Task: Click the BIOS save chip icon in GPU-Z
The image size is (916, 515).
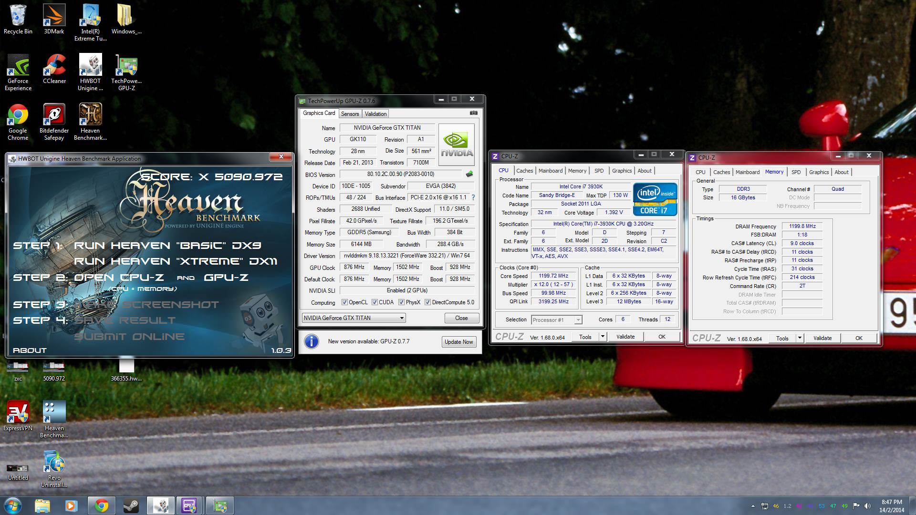Action: (469, 174)
